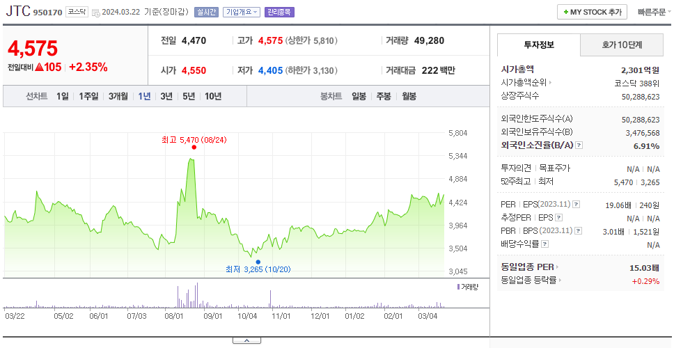Click the 거래대금 value 222 백만

(x=438, y=70)
